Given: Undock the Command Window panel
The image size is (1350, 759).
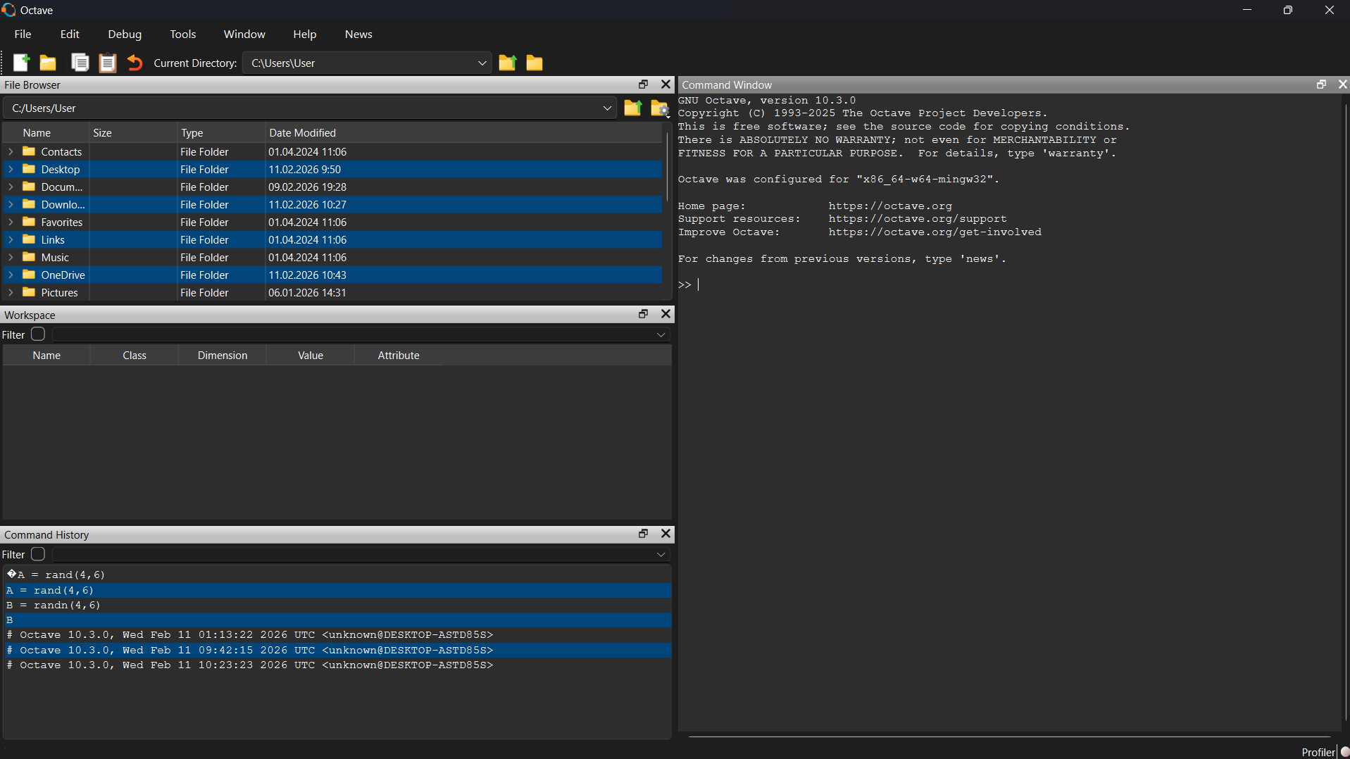Looking at the screenshot, I should [1321, 84].
